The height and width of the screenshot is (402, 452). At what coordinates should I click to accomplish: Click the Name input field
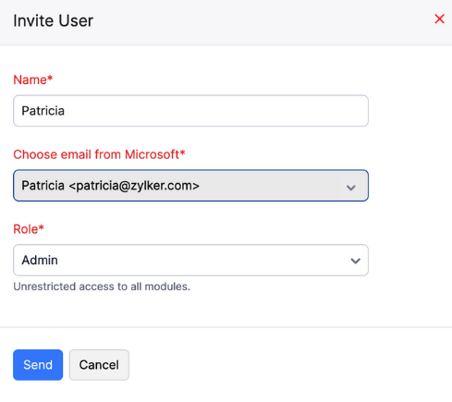click(190, 111)
